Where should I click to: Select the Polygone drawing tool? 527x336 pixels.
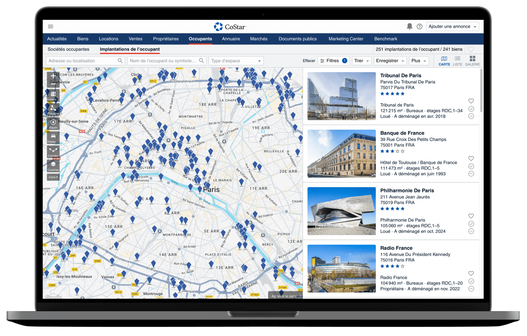53,109
